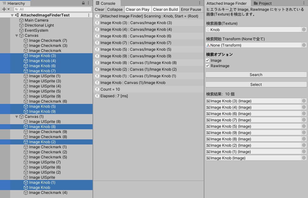Image resolution: width=308 pixels, height=198 pixels.
Task: Check the Image search option checkbox
Action: [x=208, y=60]
